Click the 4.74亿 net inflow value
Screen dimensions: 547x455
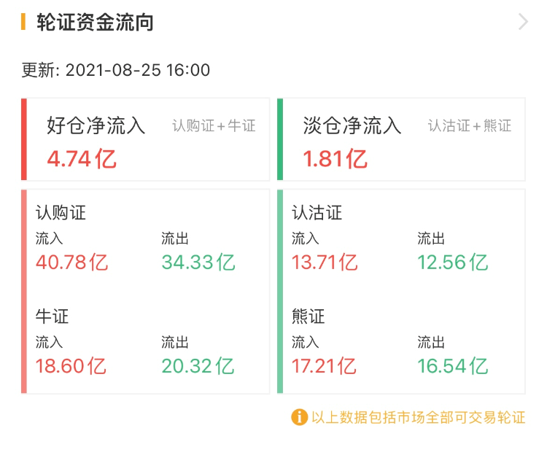[x=82, y=158]
